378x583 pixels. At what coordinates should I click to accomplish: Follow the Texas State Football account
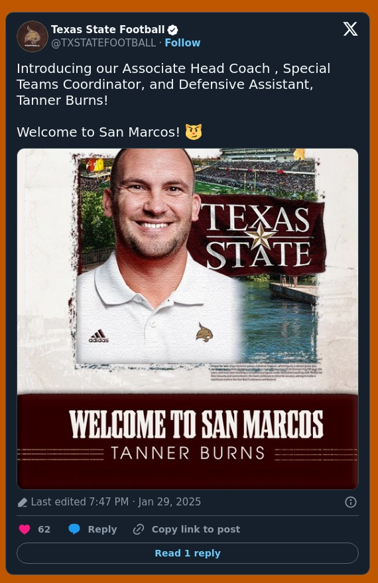click(182, 42)
